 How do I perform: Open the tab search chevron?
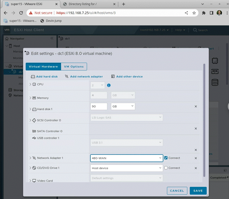[202, 4]
